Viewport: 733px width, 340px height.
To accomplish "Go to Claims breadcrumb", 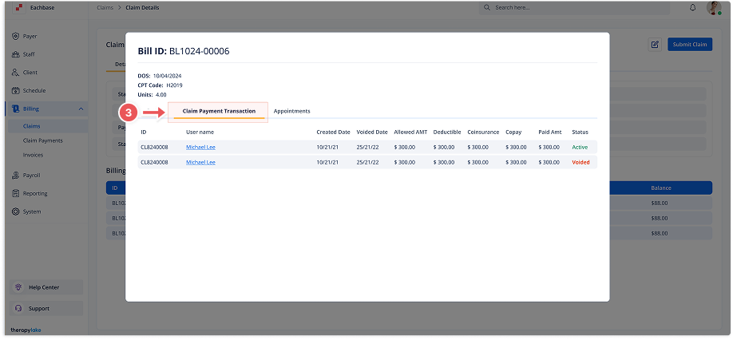I will point(105,7).
